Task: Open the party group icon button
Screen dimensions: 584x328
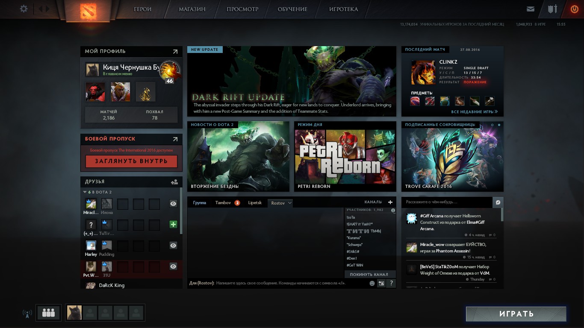Action: (x=48, y=313)
